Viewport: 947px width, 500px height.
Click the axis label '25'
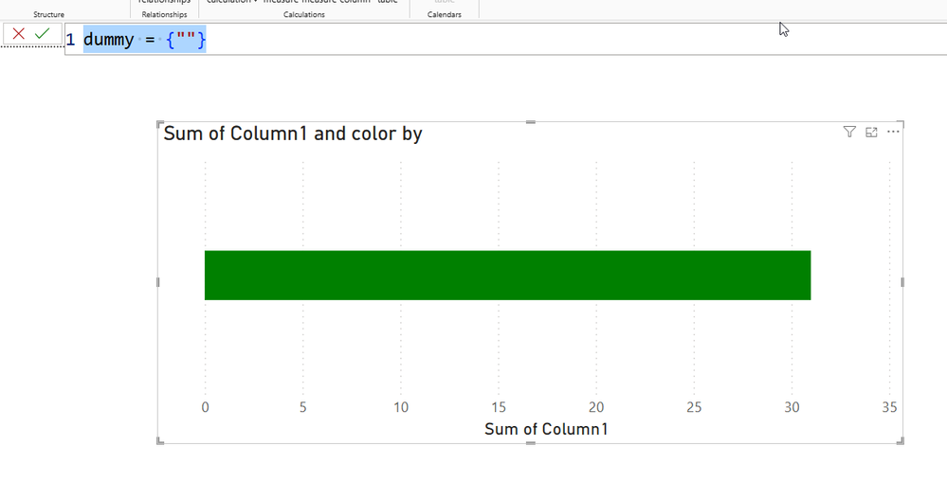(694, 407)
